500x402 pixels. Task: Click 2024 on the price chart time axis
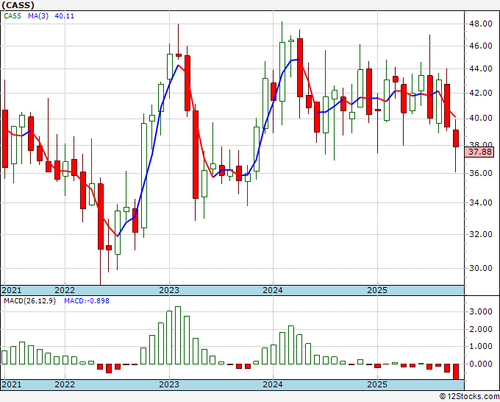[273, 290]
